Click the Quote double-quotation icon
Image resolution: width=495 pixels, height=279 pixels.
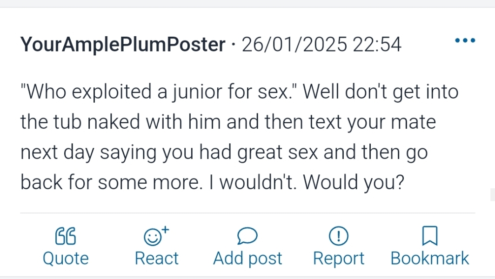(x=66, y=237)
